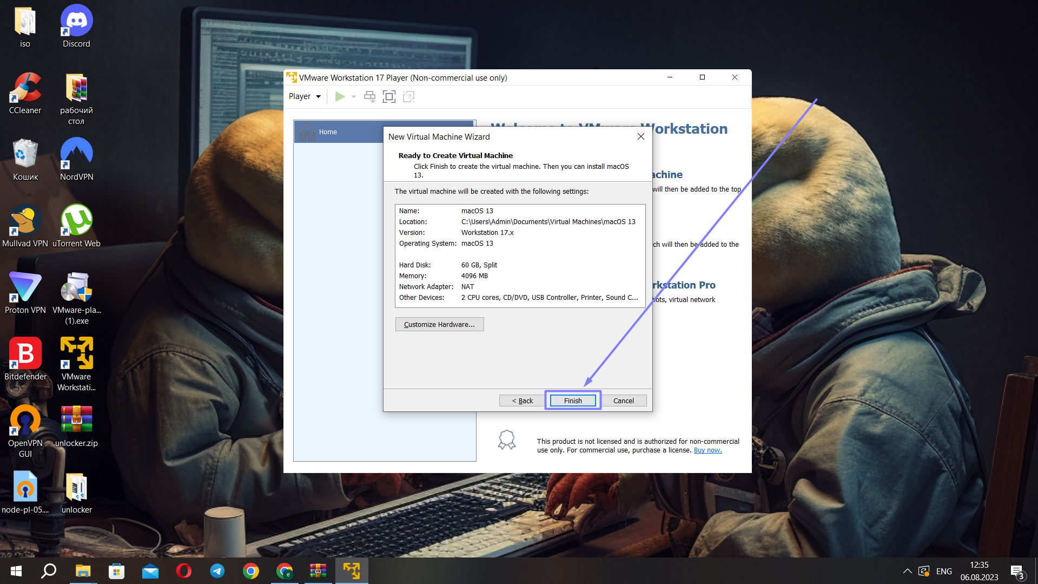Open Microsoft Store from taskbar
This screenshot has height=584, width=1038.
tap(116, 571)
